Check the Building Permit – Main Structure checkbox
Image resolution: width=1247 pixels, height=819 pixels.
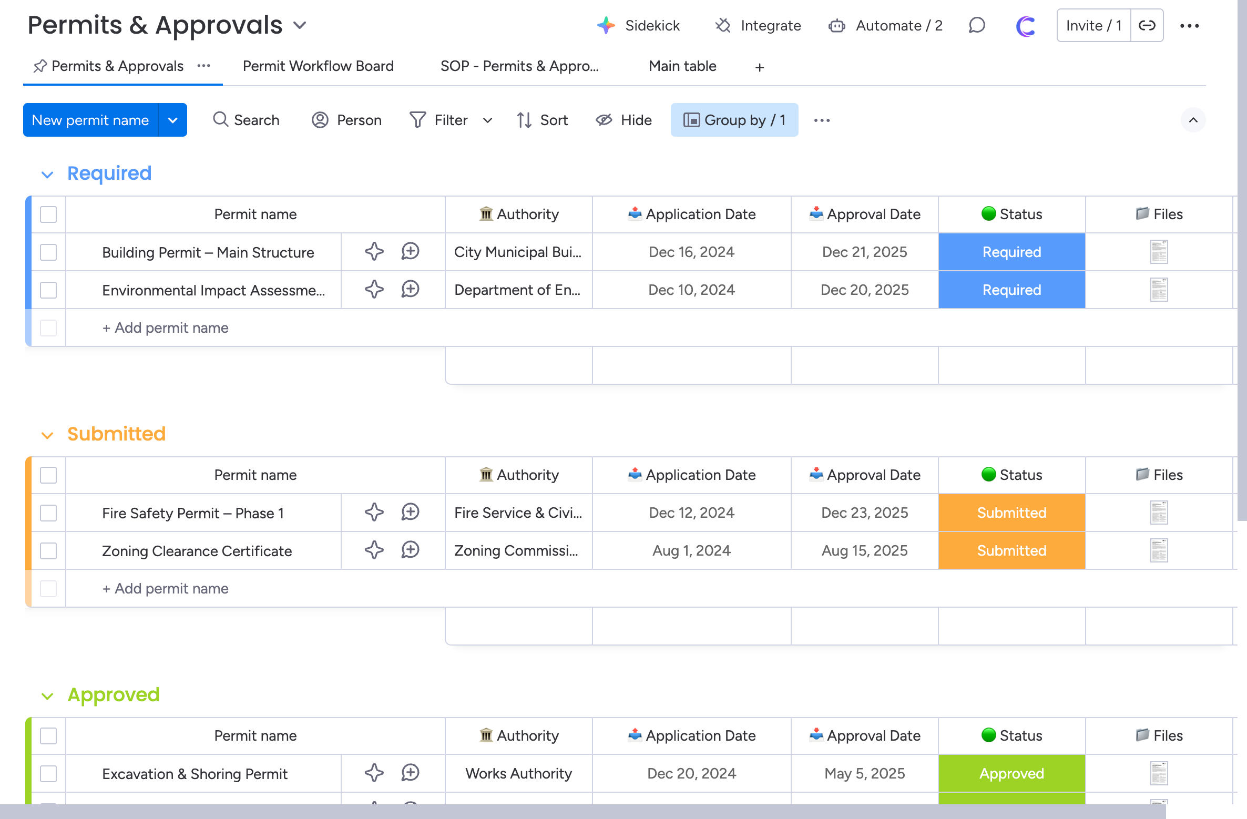click(x=48, y=252)
